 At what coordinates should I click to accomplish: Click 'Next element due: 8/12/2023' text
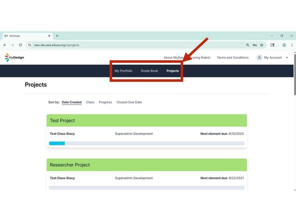click(x=222, y=133)
